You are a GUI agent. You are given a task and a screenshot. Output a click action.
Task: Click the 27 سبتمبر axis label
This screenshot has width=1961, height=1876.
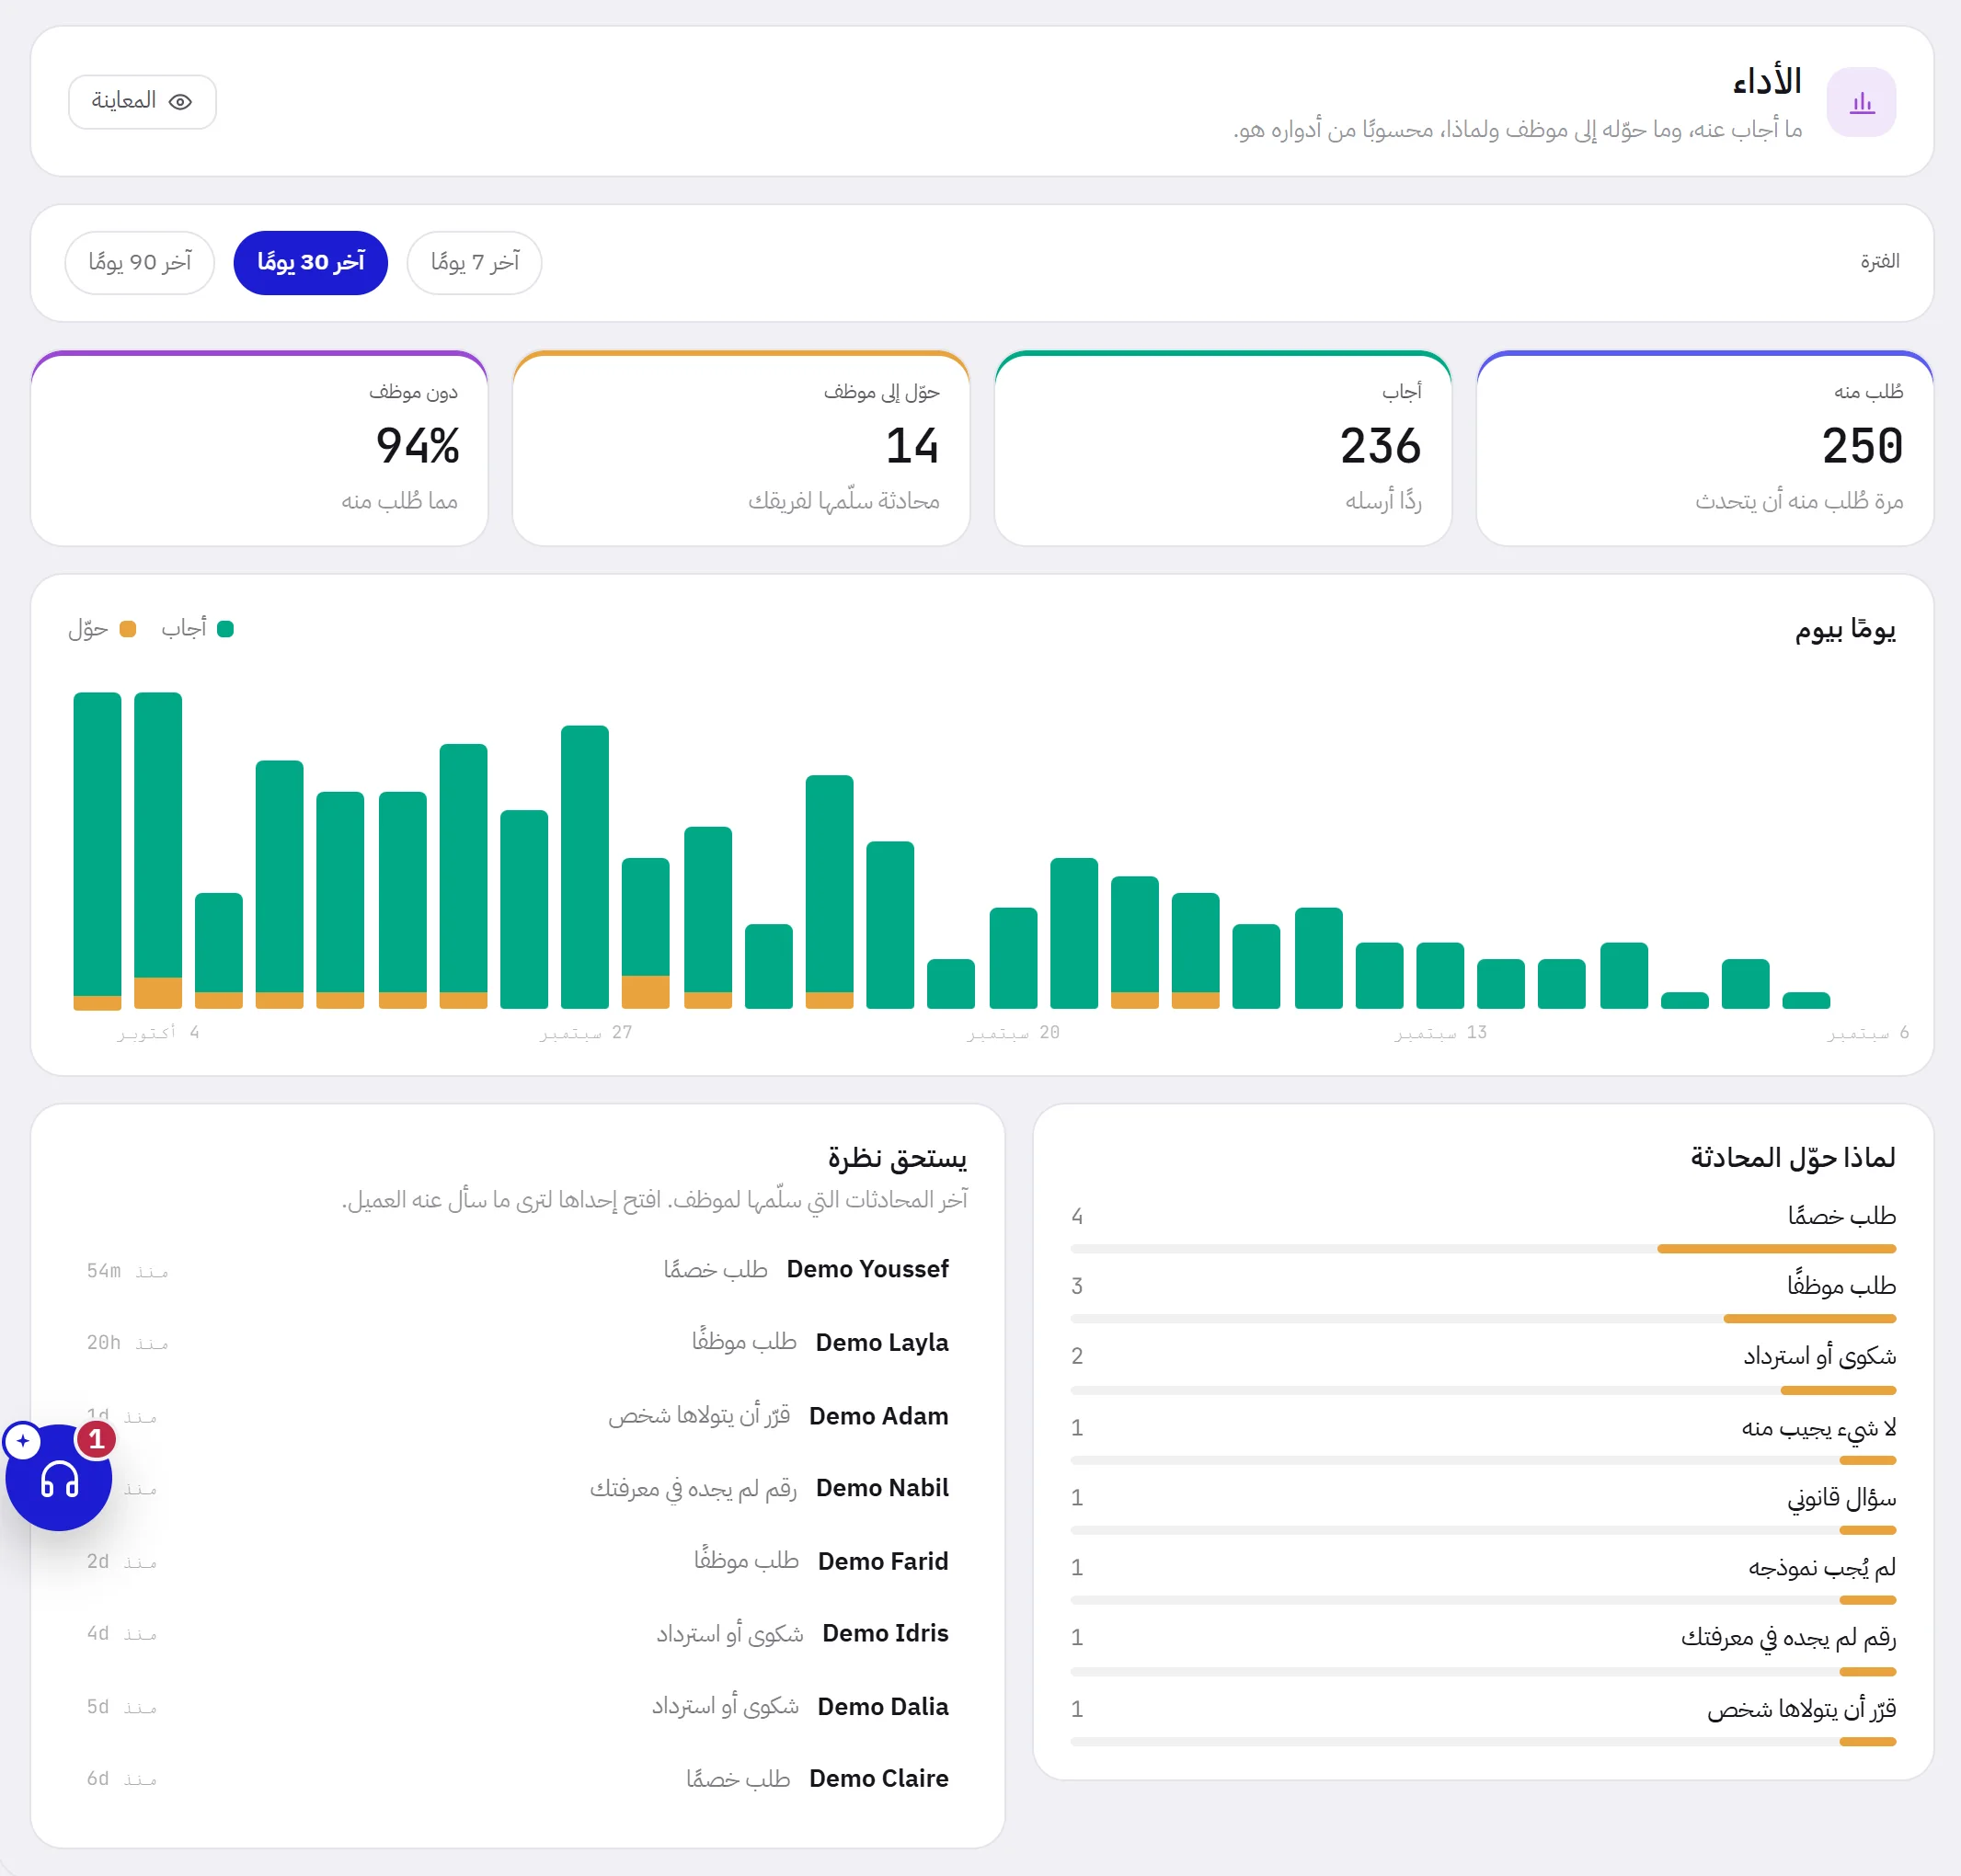585,1033
